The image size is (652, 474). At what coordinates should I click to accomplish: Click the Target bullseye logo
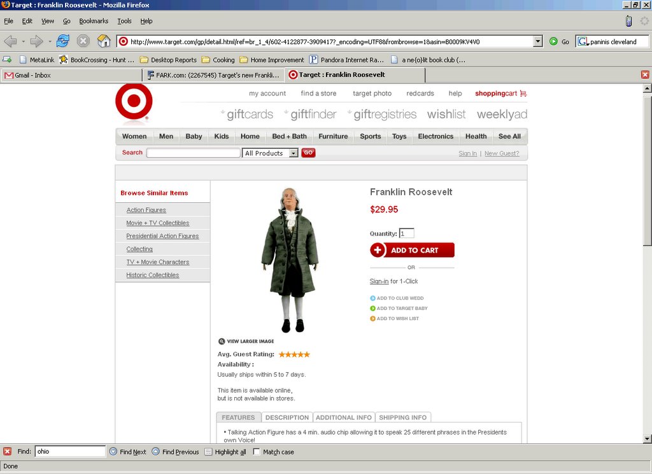click(134, 102)
